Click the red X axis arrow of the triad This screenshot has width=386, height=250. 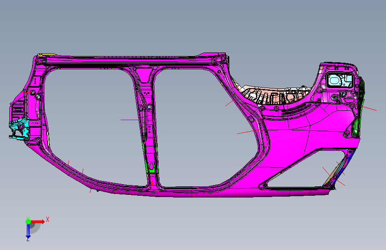click(x=38, y=222)
